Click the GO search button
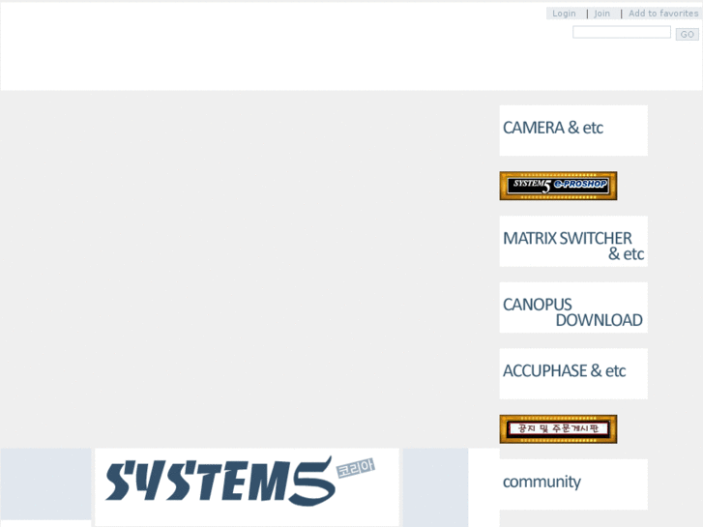 687,35
